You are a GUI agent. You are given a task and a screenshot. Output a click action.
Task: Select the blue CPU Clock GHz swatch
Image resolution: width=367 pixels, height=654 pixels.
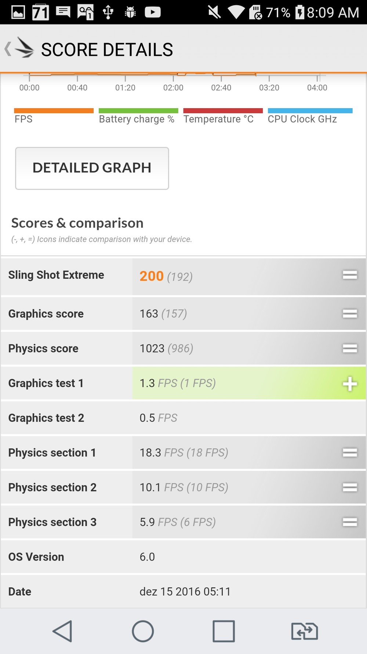[x=310, y=111]
